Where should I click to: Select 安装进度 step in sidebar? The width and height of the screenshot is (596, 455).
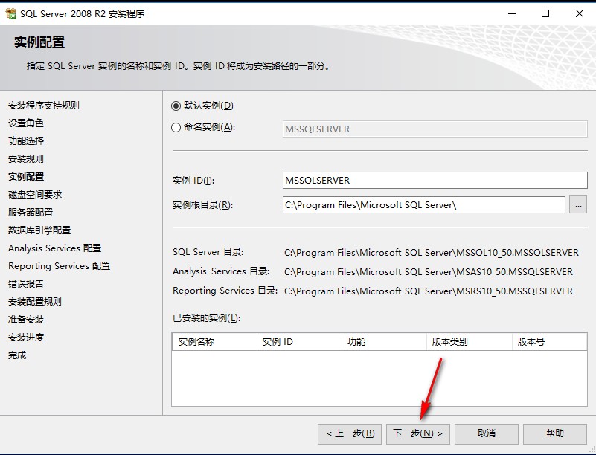[26, 338]
